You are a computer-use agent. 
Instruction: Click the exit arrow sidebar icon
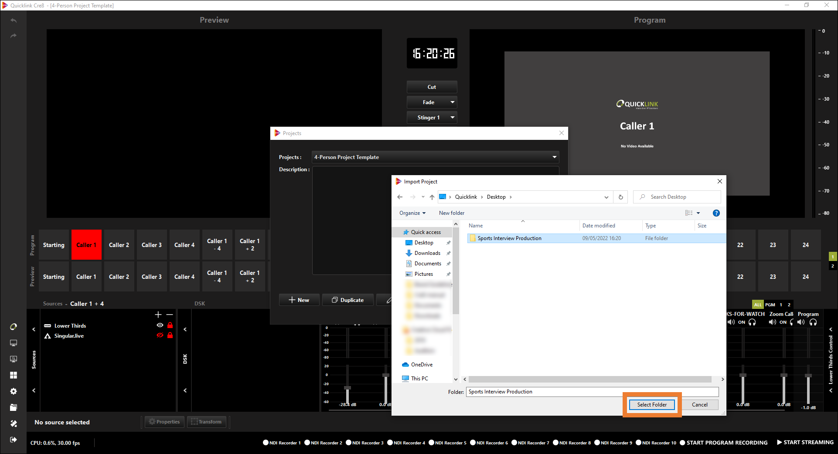click(x=14, y=440)
